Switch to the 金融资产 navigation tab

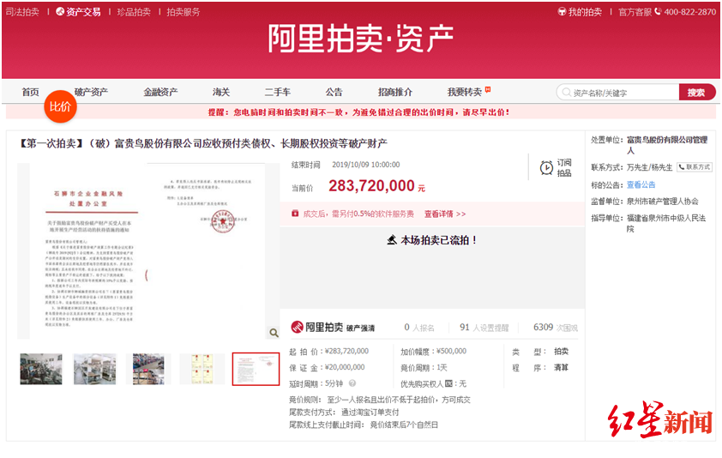(160, 92)
